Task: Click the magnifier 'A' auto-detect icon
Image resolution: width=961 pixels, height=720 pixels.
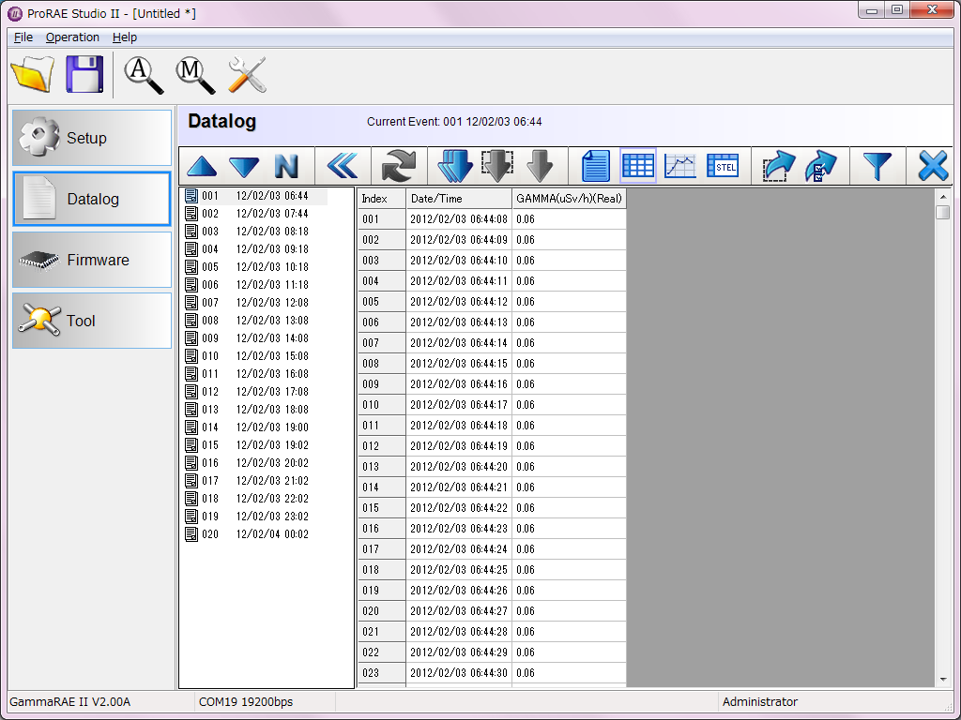Action: (x=144, y=75)
